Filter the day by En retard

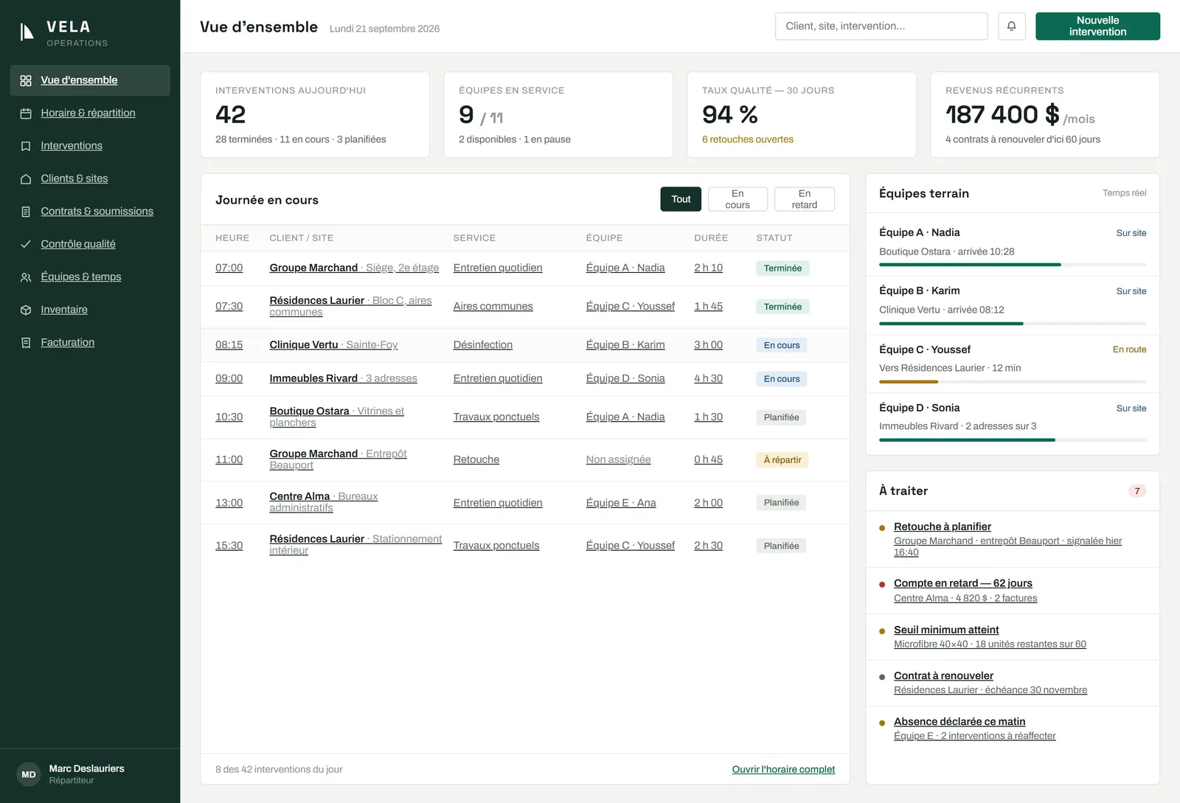[805, 199]
